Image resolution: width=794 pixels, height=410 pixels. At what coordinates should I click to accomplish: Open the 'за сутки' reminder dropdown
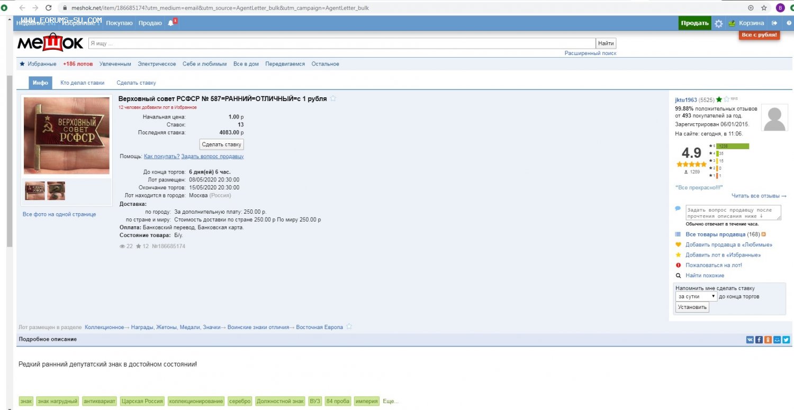pyautogui.click(x=696, y=297)
